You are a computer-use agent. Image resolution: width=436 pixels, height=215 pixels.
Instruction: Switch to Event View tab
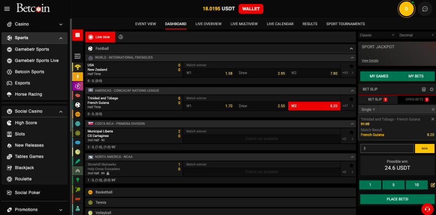click(x=145, y=24)
